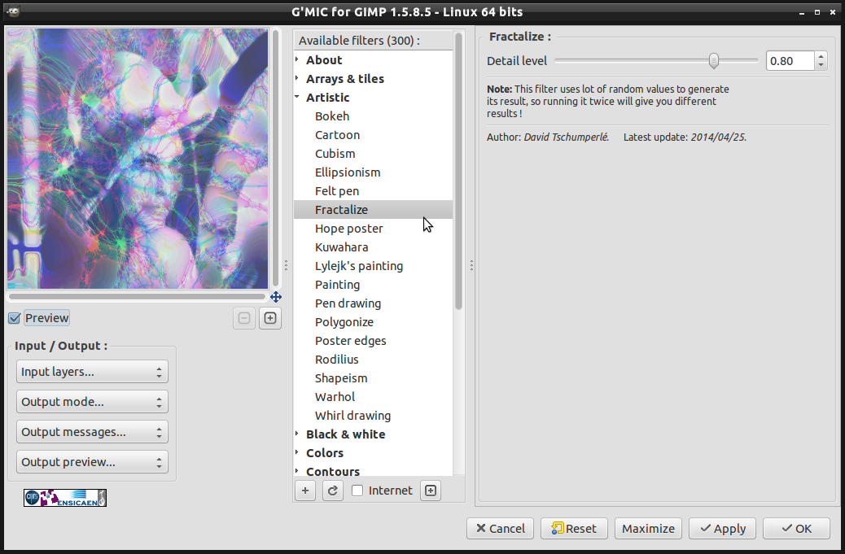Click the blue move-arrows preview navigation icon
This screenshot has height=554, width=845.
tap(276, 297)
